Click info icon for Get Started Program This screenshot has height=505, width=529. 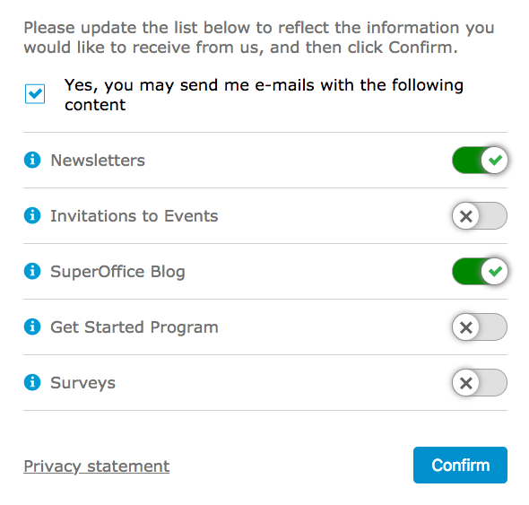point(32,327)
